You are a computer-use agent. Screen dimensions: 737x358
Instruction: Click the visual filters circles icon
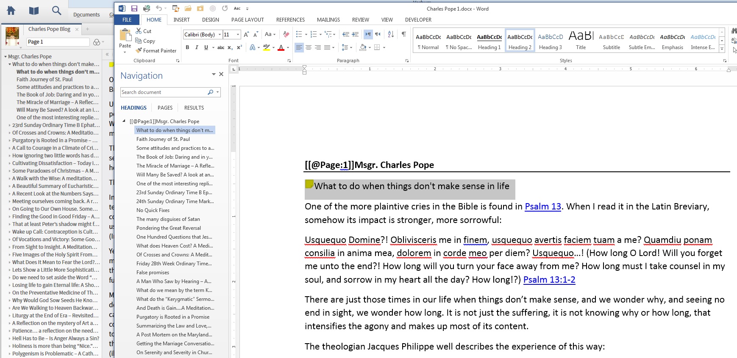point(97,42)
